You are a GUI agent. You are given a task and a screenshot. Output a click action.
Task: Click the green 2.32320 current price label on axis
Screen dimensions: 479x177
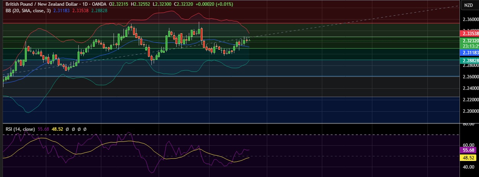[x=470, y=41]
